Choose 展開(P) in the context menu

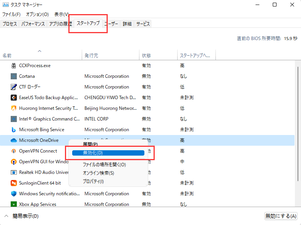(x=90, y=144)
